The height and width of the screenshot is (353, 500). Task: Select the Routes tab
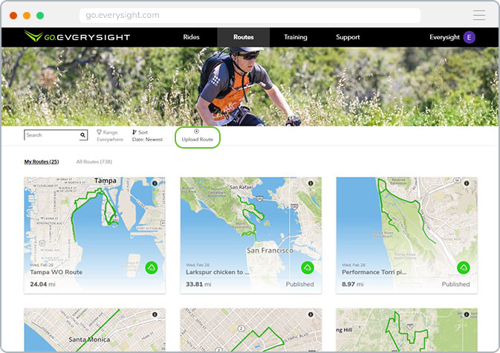(243, 37)
